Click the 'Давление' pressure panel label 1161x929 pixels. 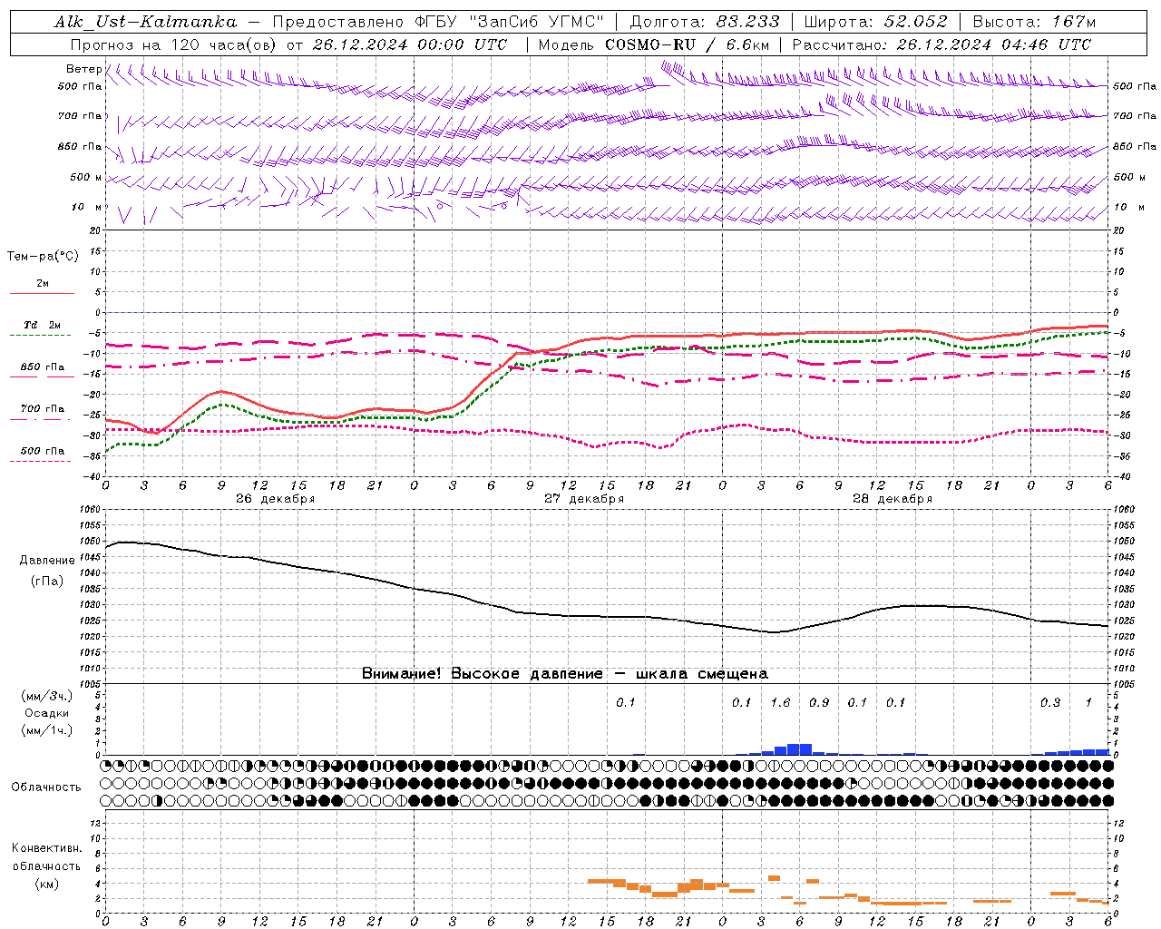(x=47, y=561)
